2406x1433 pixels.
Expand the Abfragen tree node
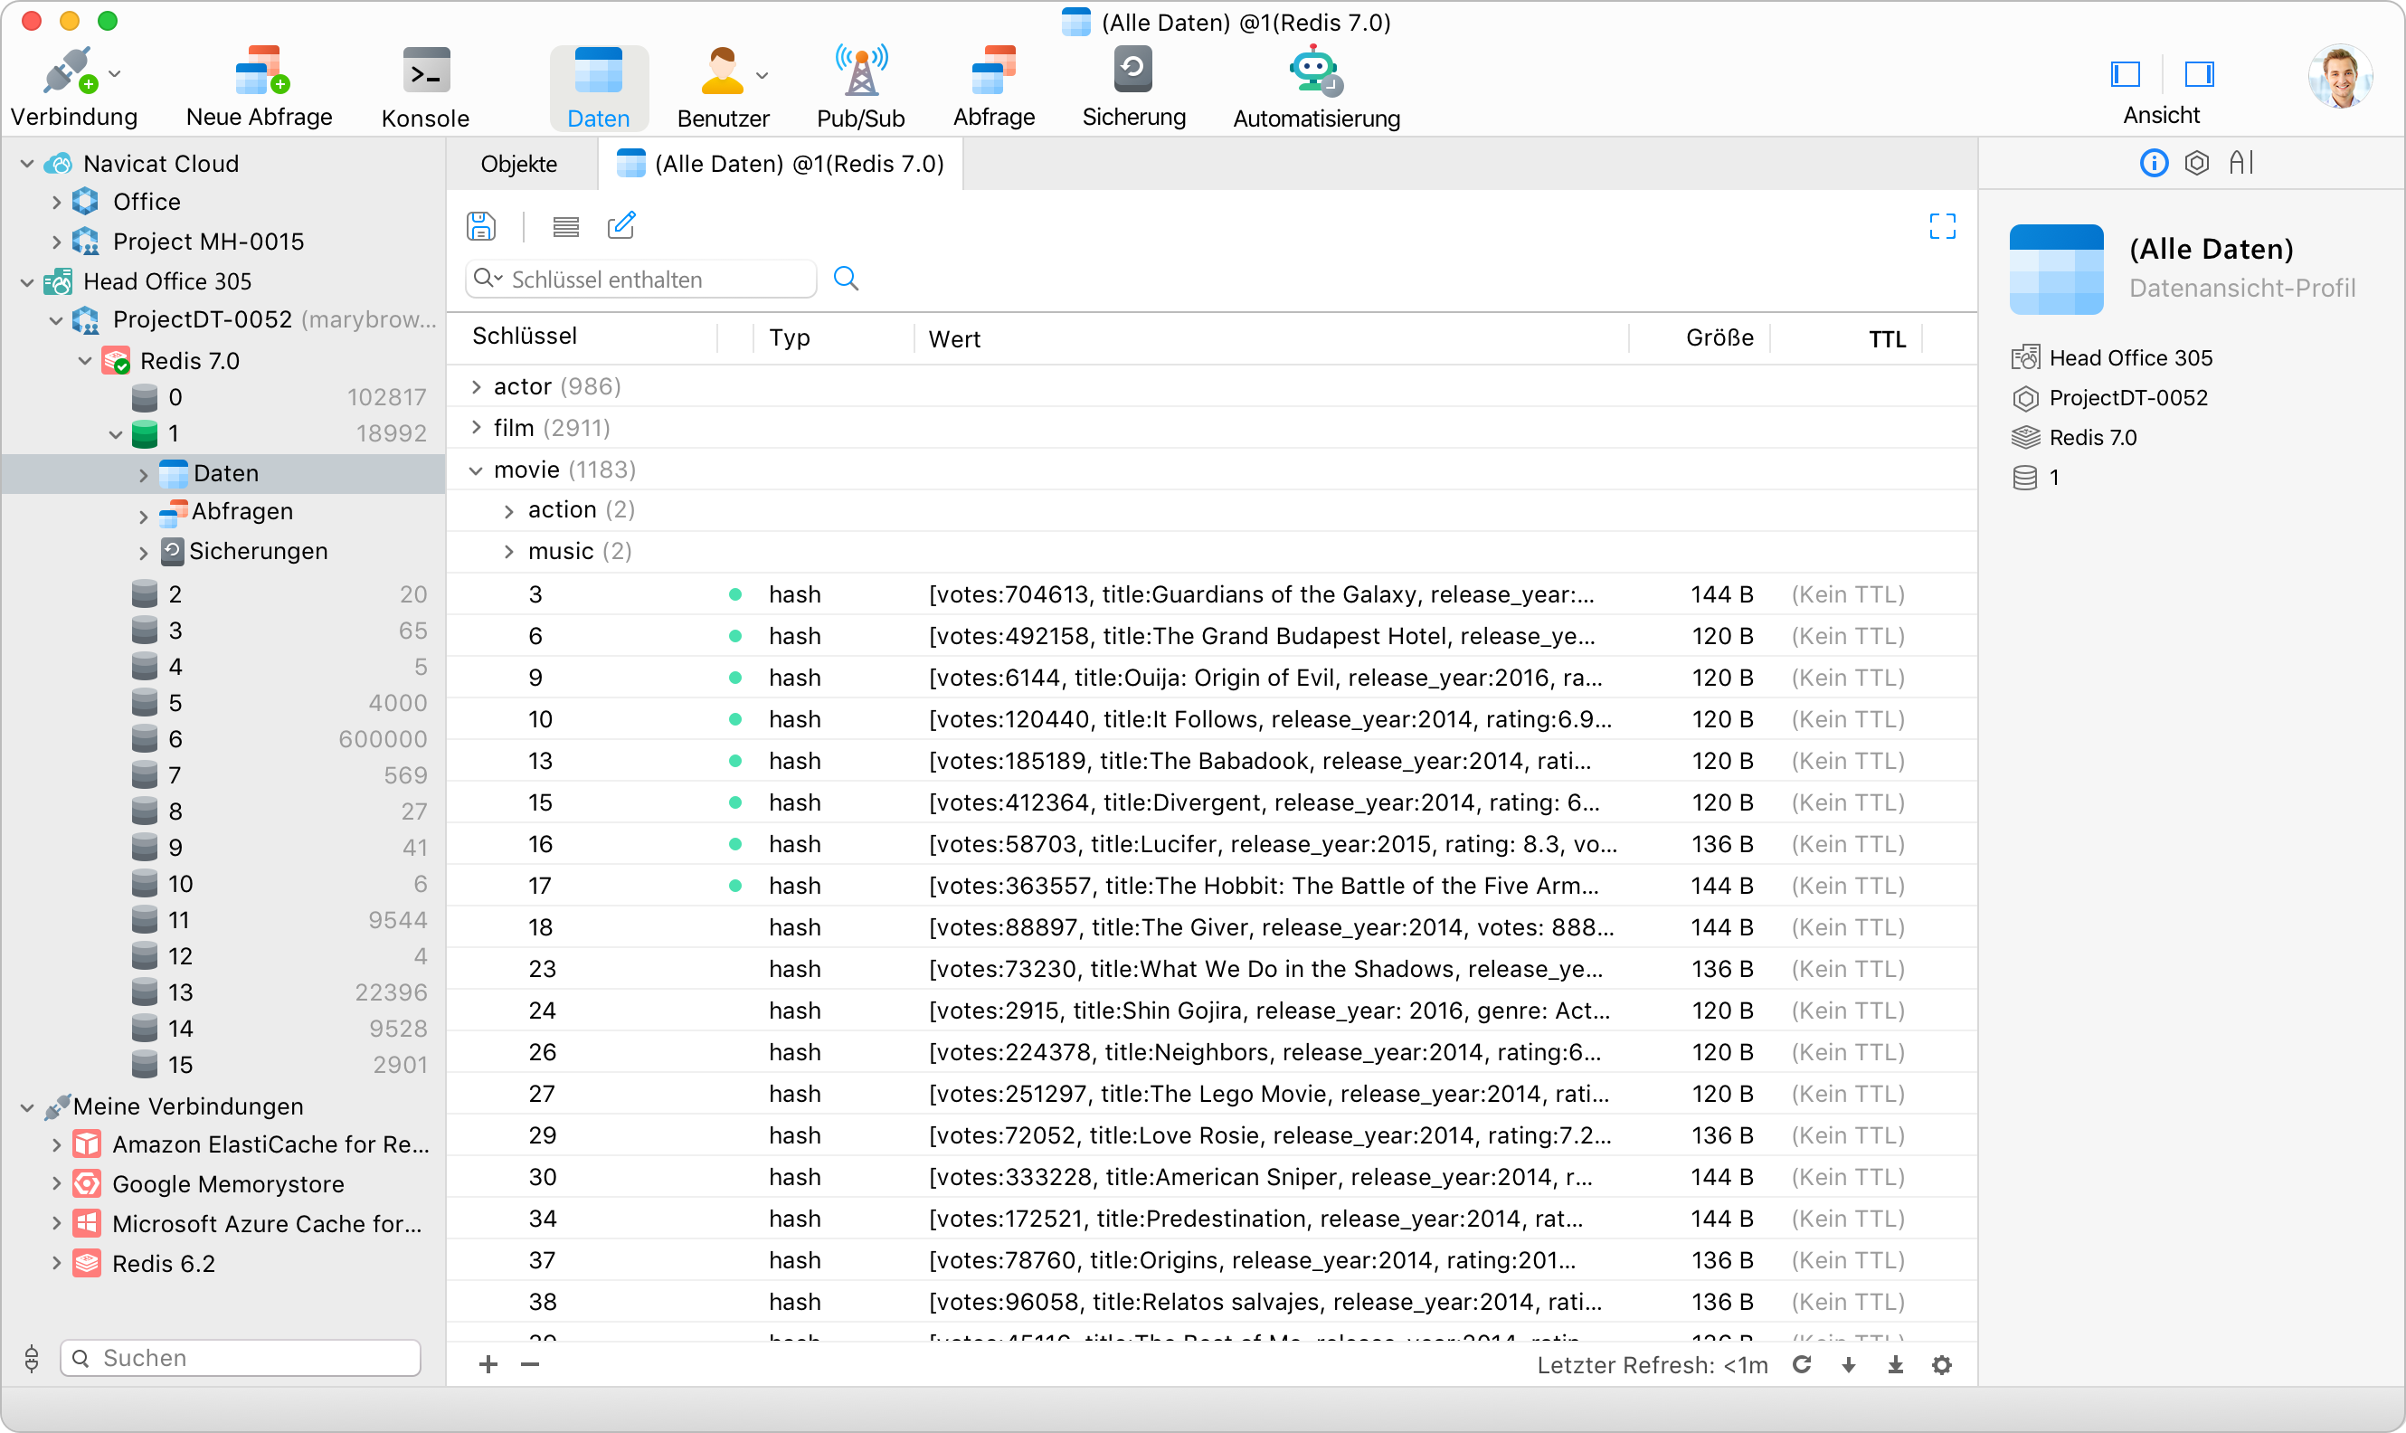click(x=144, y=517)
